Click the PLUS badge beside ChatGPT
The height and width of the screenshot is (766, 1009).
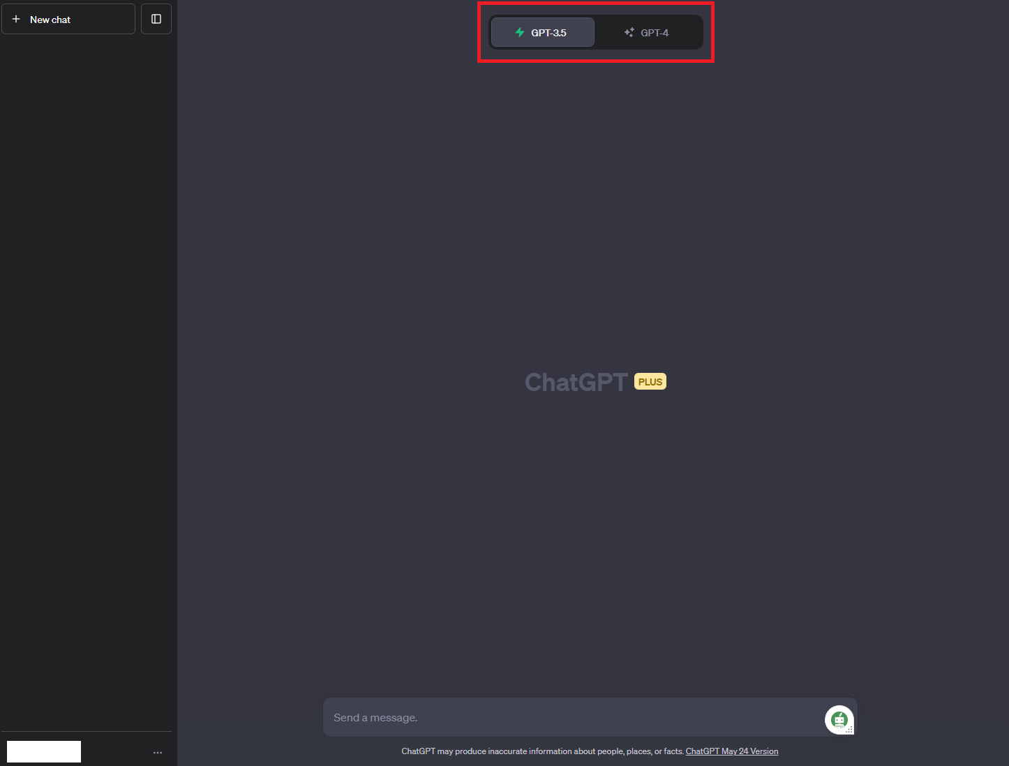[650, 381]
